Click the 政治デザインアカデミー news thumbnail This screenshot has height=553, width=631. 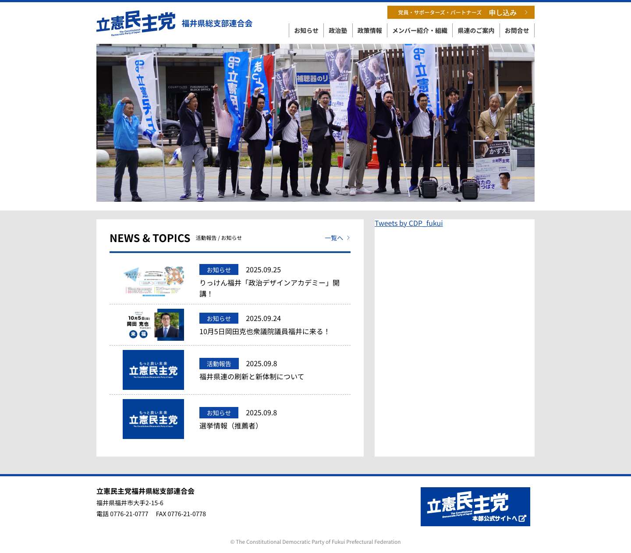click(153, 281)
